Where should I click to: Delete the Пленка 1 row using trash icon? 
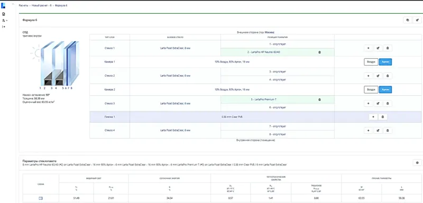tap(382, 117)
